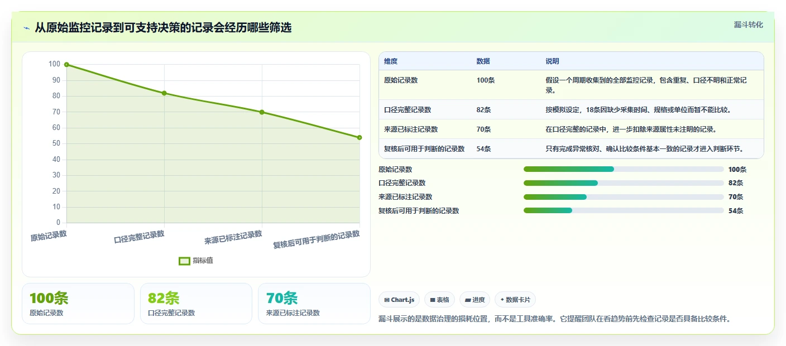Click the y-axis label 100
Screen dimensions: 786x346
click(55, 64)
